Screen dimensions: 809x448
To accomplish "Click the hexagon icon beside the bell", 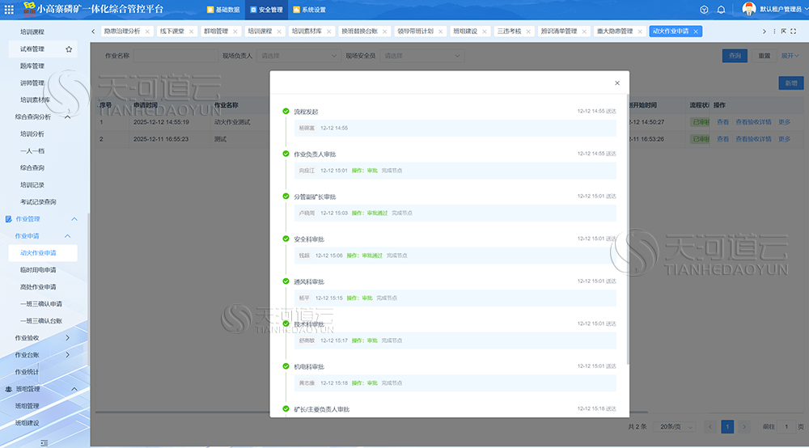I will pyautogui.click(x=705, y=10).
